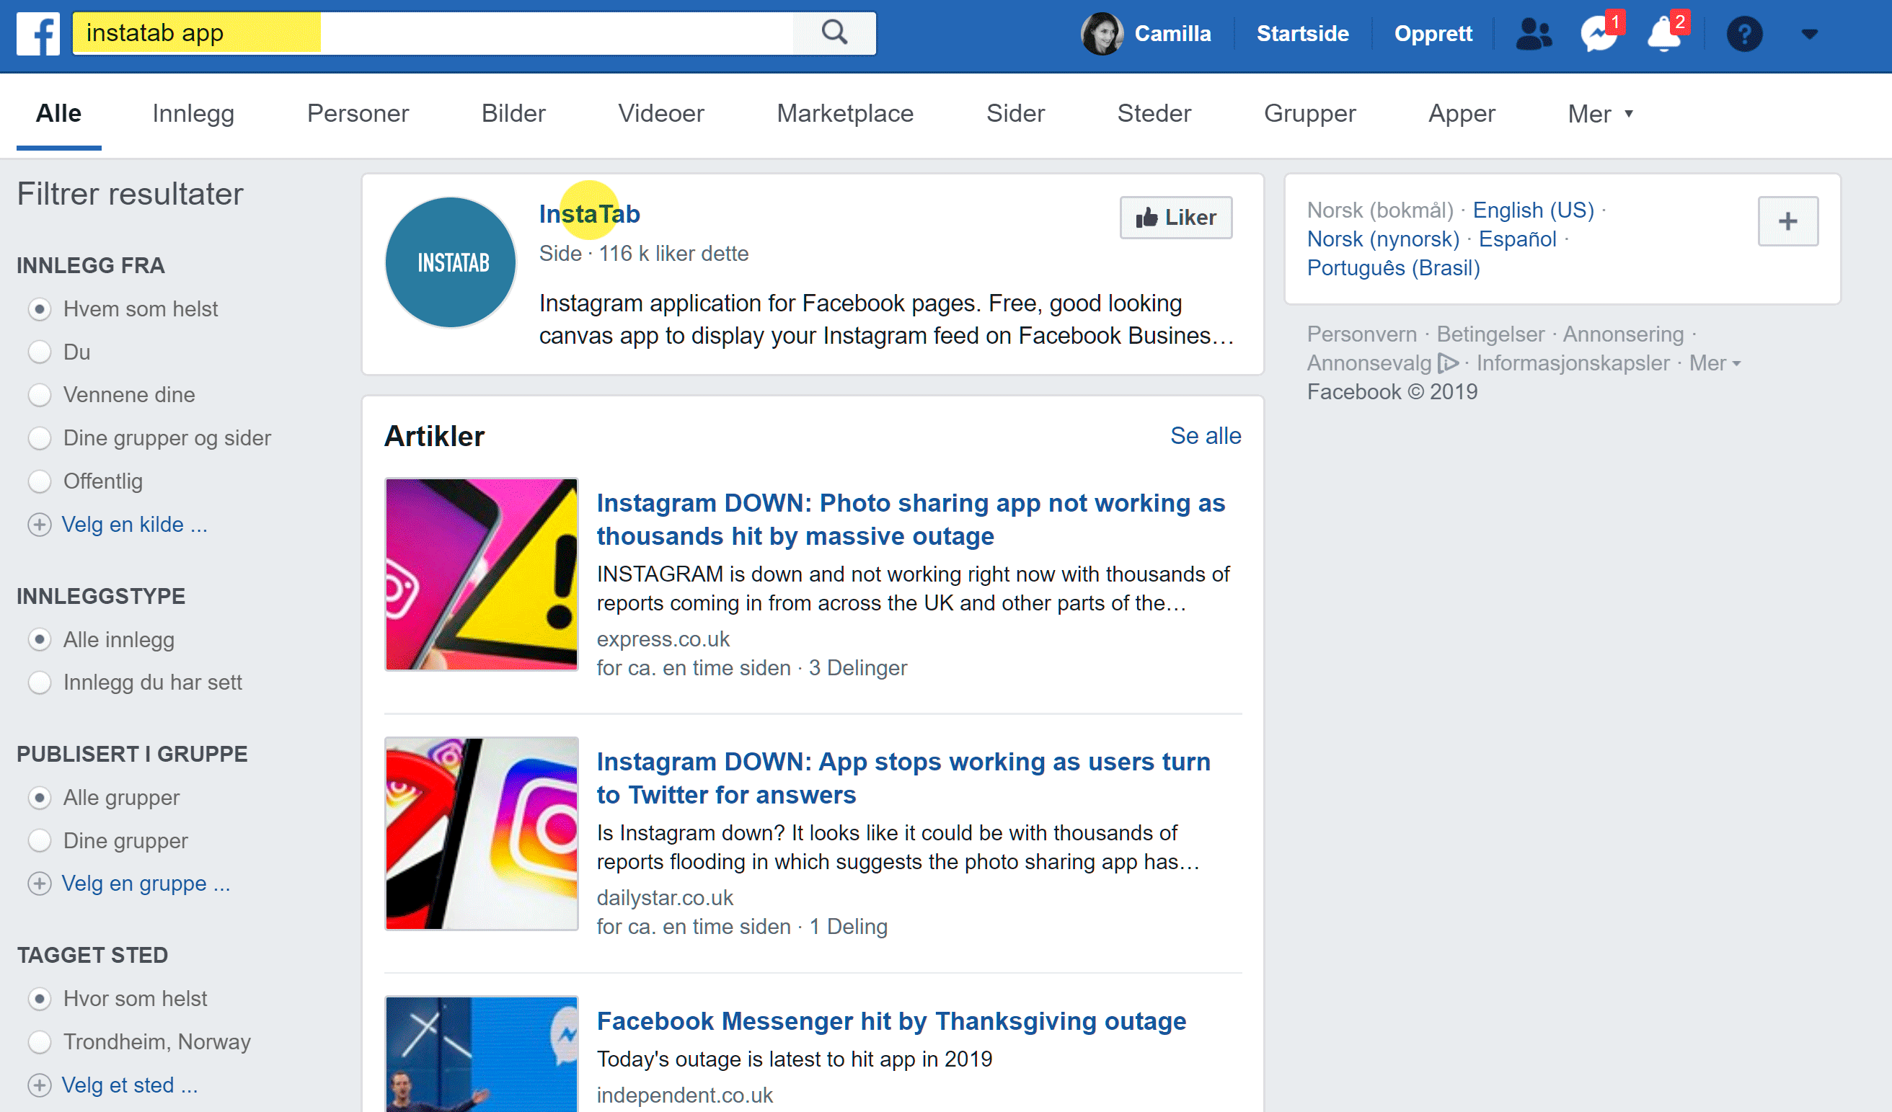Switch to the Marketplace tab
The image size is (1892, 1112).
click(x=844, y=114)
